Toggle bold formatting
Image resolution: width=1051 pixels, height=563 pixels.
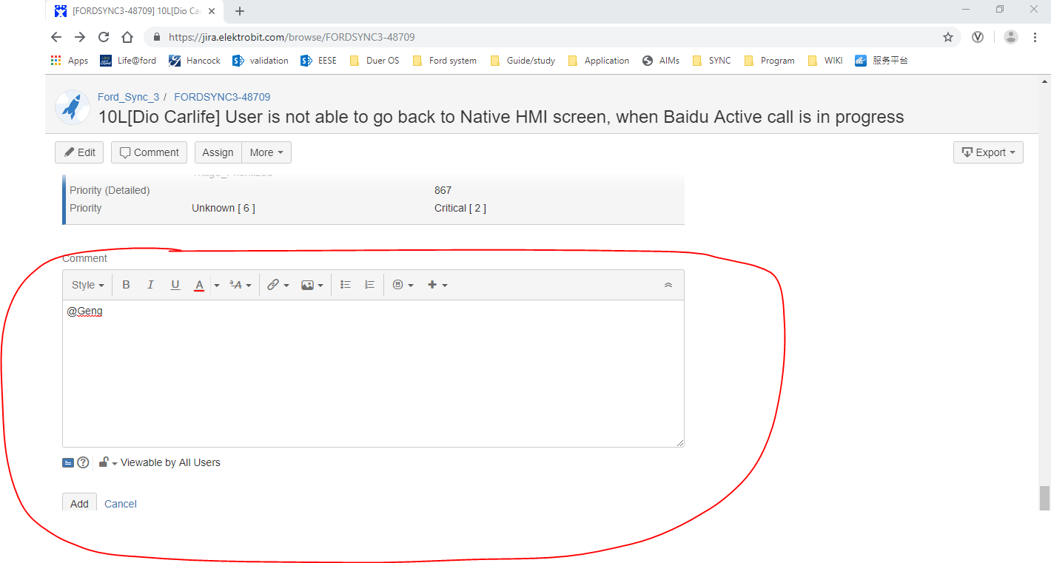126,284
